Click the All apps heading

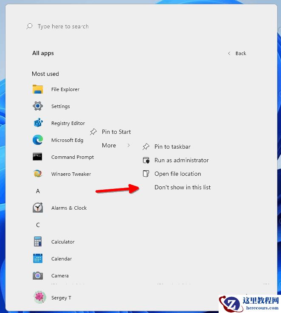click(43, 53)
